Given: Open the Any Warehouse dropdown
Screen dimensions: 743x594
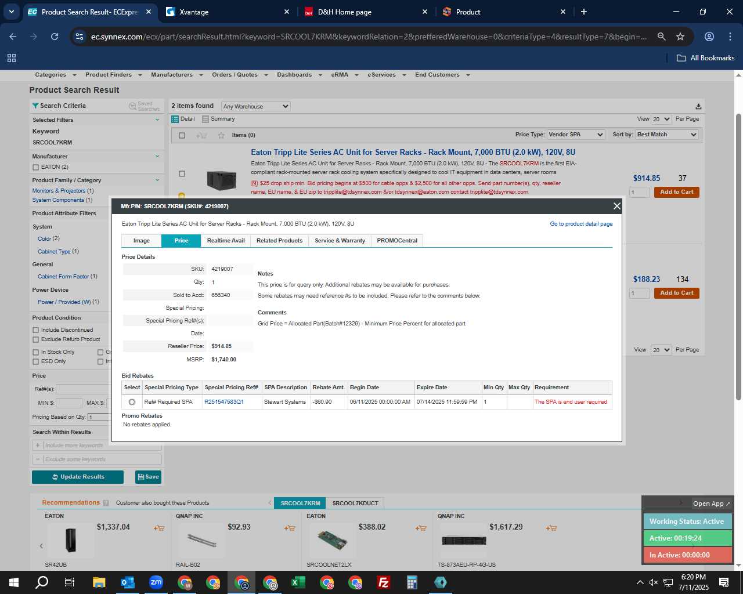Looking at the screenshot, I should 255,106.
